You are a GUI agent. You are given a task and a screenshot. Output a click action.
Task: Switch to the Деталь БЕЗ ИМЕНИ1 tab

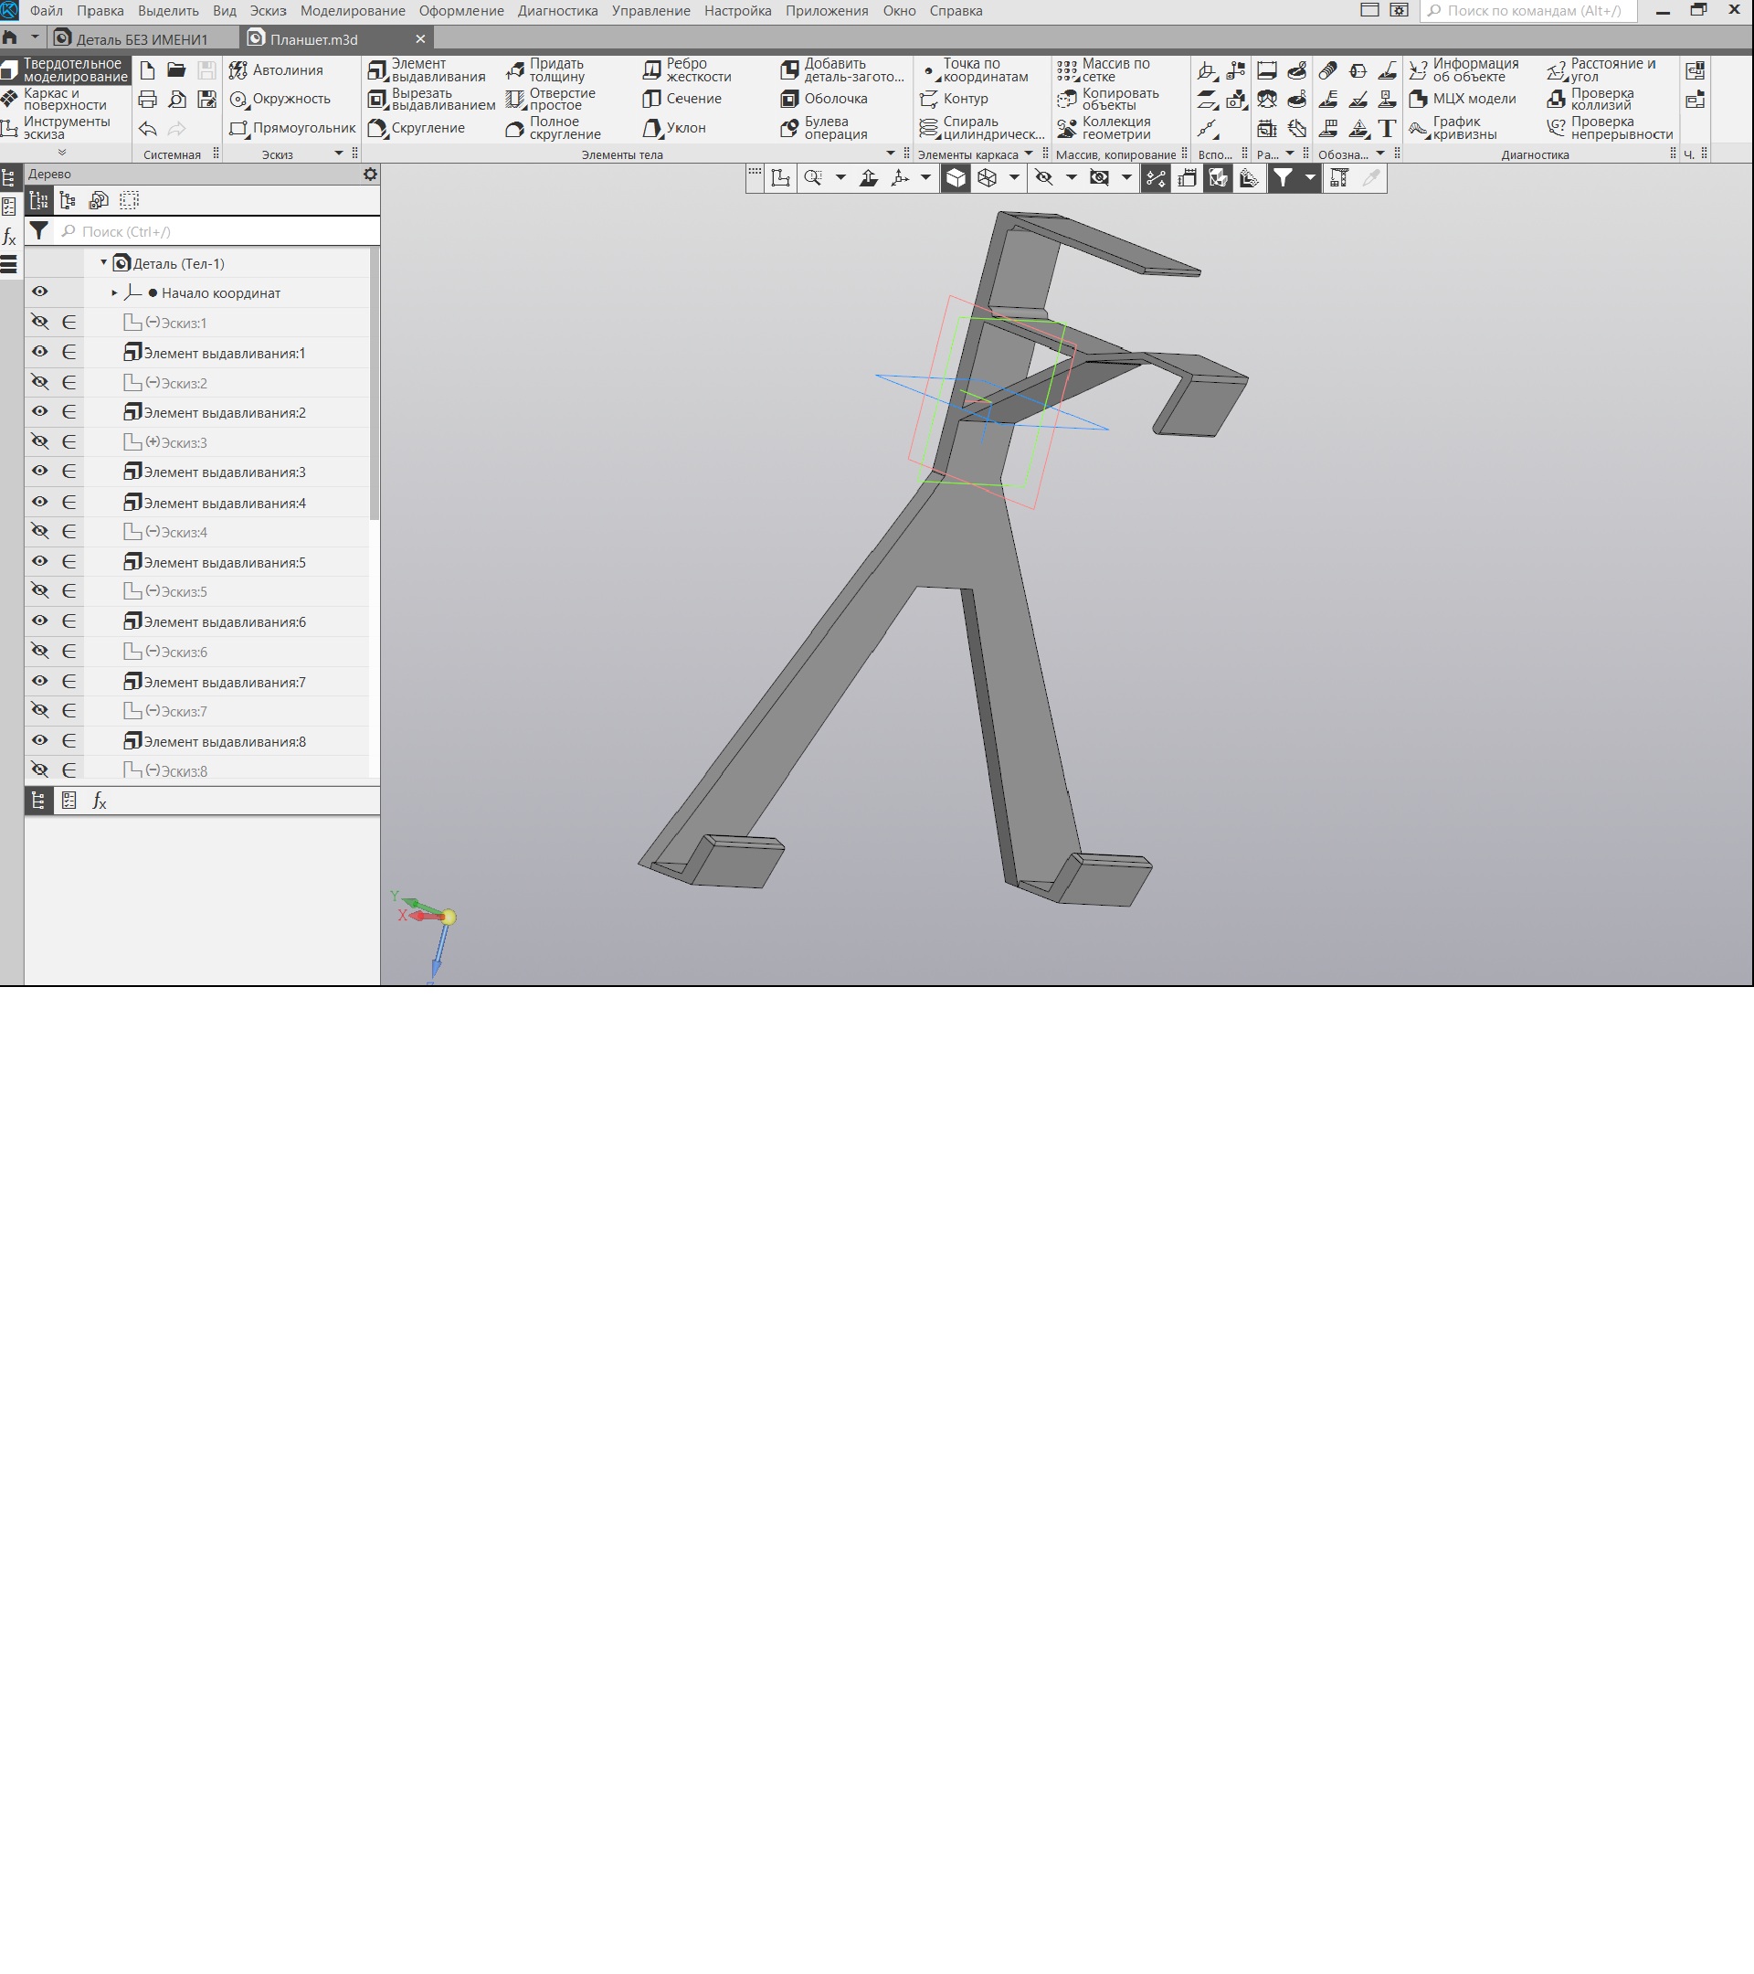[x=142, y=38]
